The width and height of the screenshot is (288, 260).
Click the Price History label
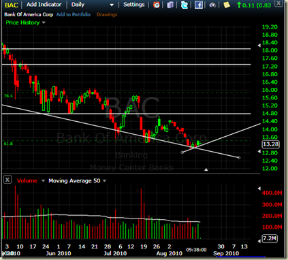click(22, 22)
